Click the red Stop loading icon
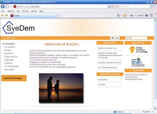The height and width of the screenshot is (114, 157). tap(117, 7)
